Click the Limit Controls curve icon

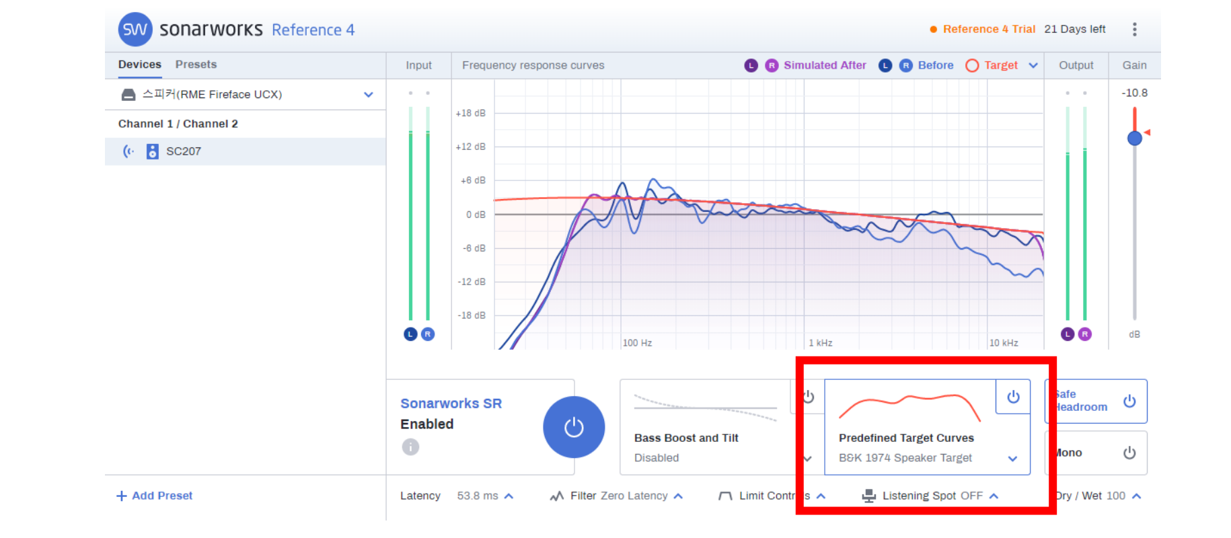pyautogui.click(x=725, y=496)
